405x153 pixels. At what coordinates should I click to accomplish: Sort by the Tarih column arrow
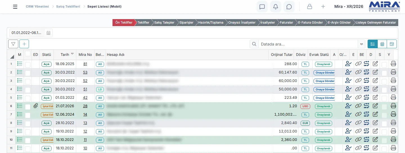(72, 54)
